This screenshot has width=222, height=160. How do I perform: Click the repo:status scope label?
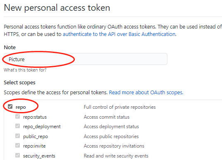[x=35, y=117]
